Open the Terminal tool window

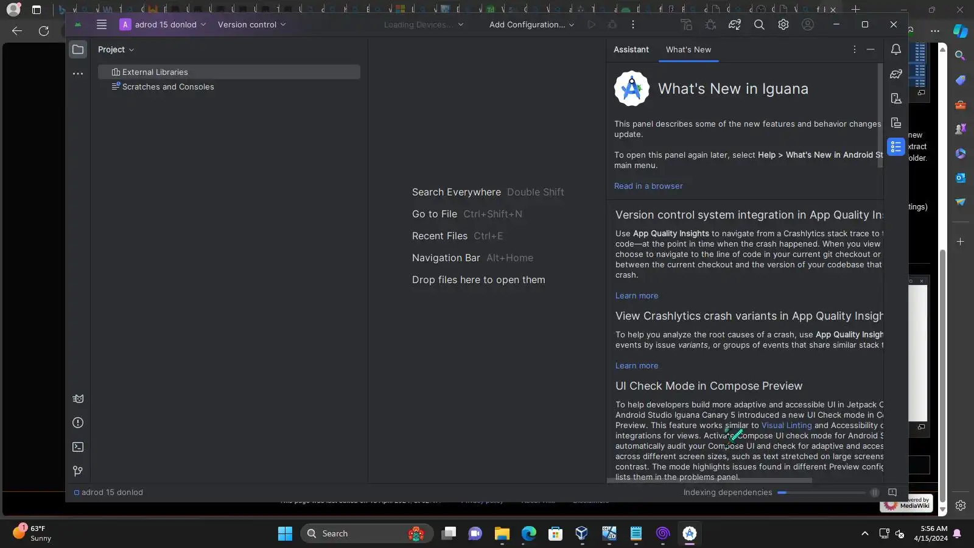(x=78, y=447)
